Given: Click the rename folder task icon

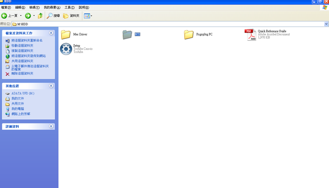Looking at the screenshot, I should click(7, 41).
